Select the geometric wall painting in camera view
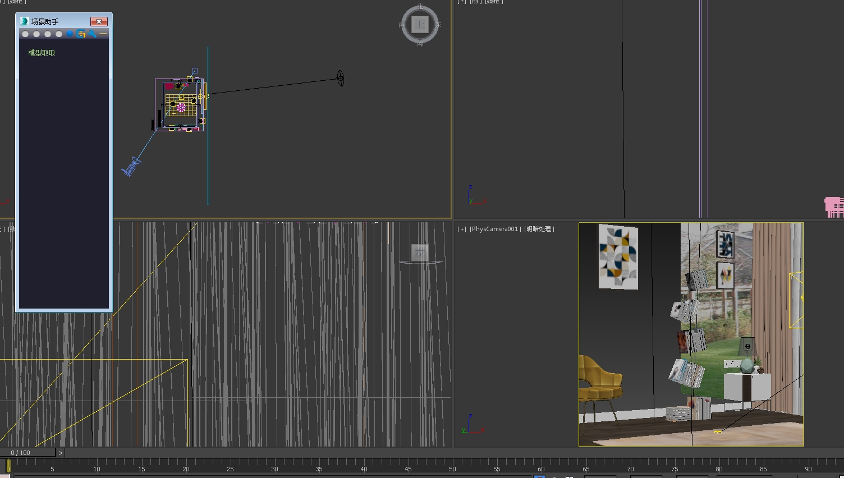The image size is (844, 478). [618, 256]
